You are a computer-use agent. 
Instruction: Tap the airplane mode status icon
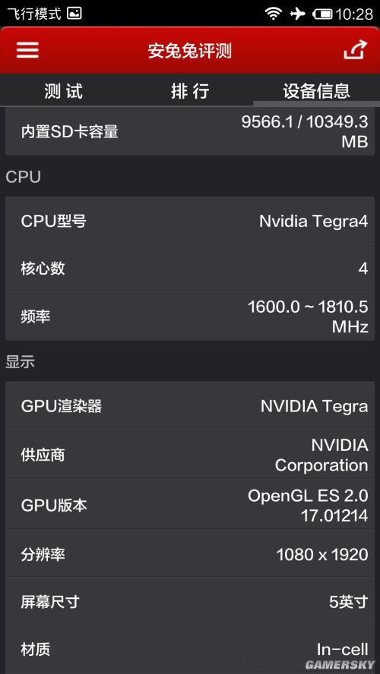tap(297, 14)
